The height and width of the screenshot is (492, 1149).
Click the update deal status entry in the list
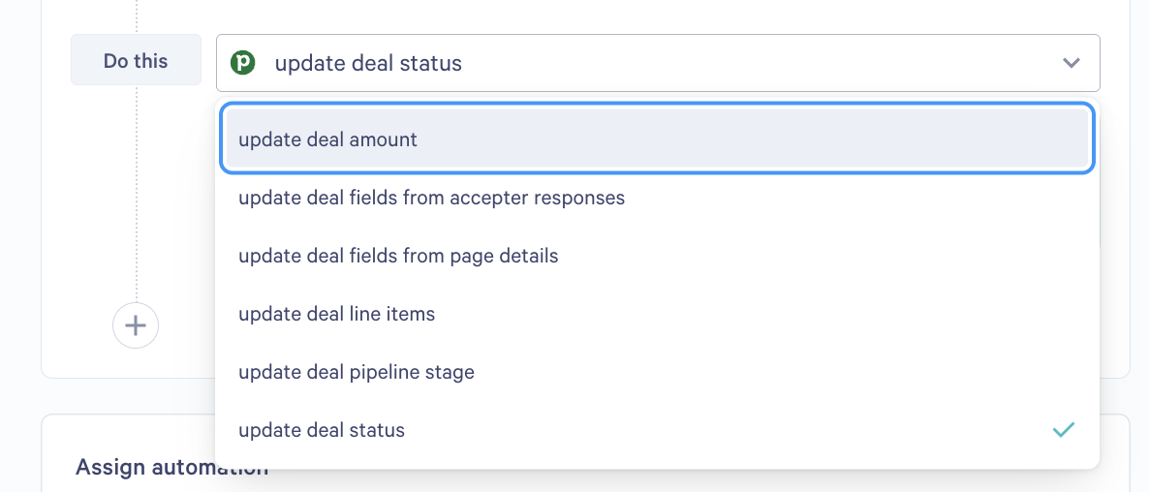point(657,430)
